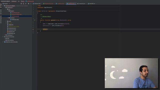Collapse the challenge-1 folder arrow
Screen dimensions: 160x90
pyautogui.click(x=4, y=7)
